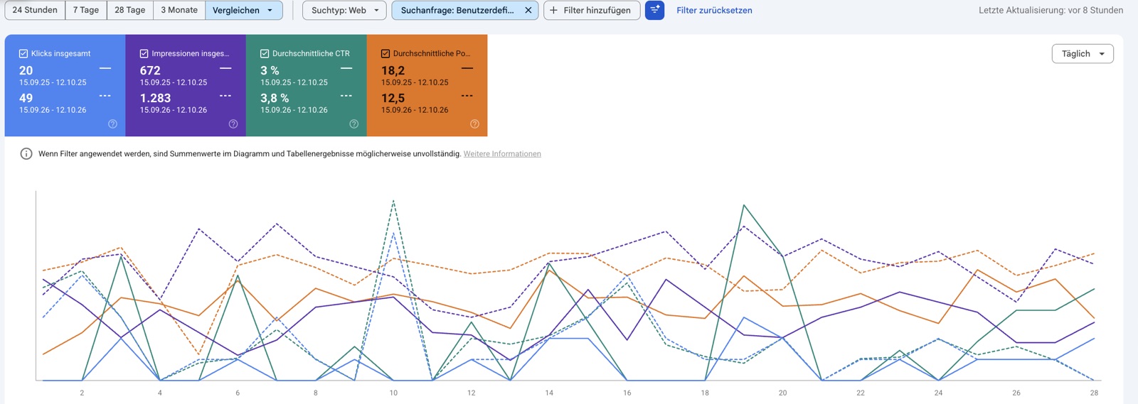The width and height of the screenshot is (1138, 404).
Task: Click the blue filter options icon
Action: 654,10
